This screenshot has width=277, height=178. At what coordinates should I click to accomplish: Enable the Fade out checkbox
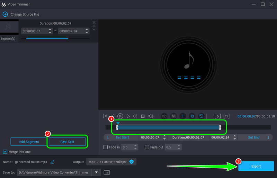pos(147,147)
